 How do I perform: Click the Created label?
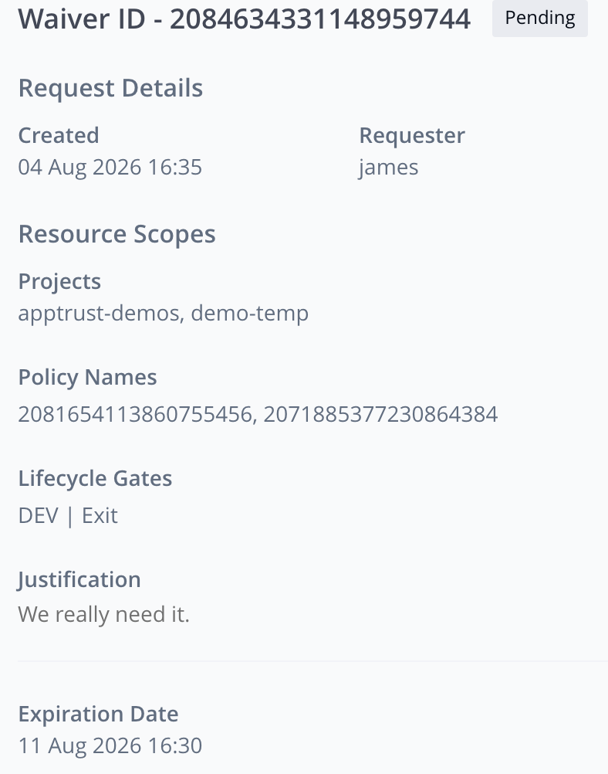tap(59, 135)
